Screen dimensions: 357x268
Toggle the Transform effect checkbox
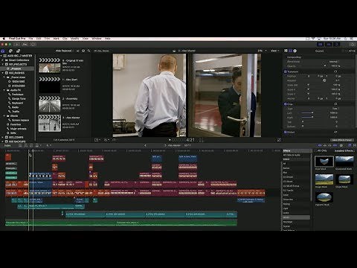pos(286,71)
